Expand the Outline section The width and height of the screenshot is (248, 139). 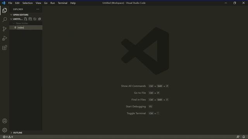[x=11, y=133]
